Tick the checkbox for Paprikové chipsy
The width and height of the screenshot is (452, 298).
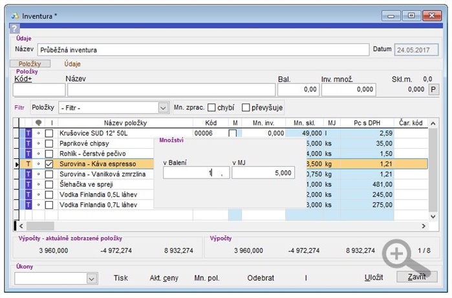tap(49, 144)
